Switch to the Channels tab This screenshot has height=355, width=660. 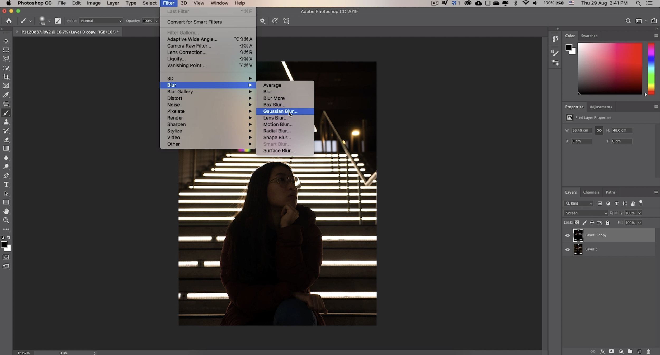pos(591,192)
